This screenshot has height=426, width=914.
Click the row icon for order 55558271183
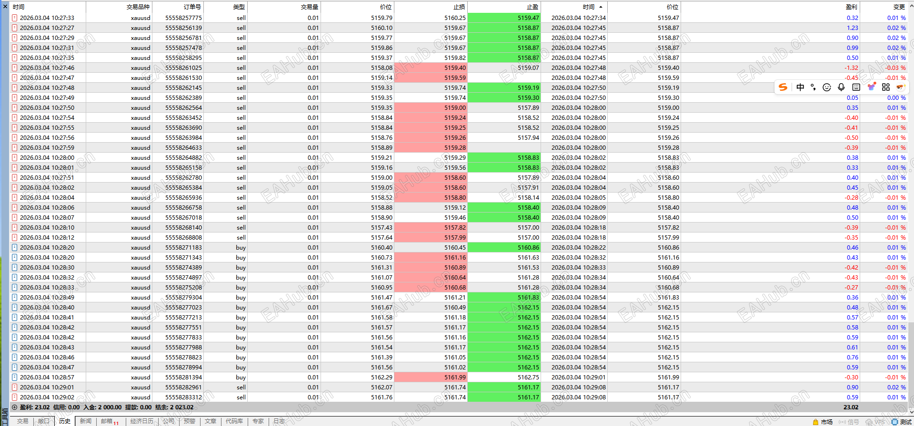tap(15, 248)
